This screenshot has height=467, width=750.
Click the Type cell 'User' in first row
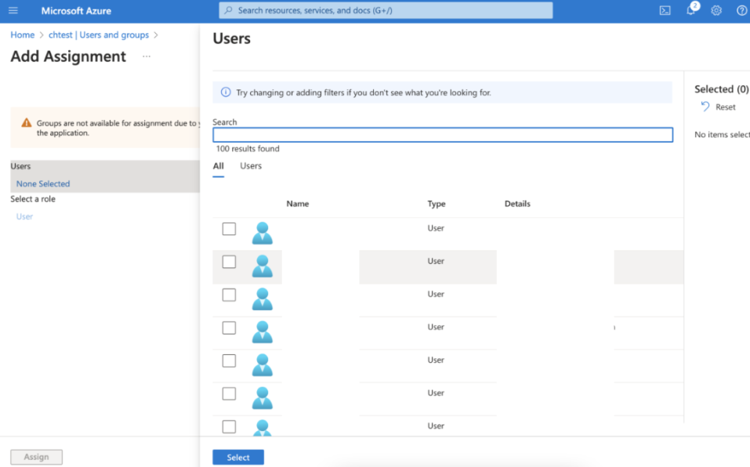click(436, 229)
